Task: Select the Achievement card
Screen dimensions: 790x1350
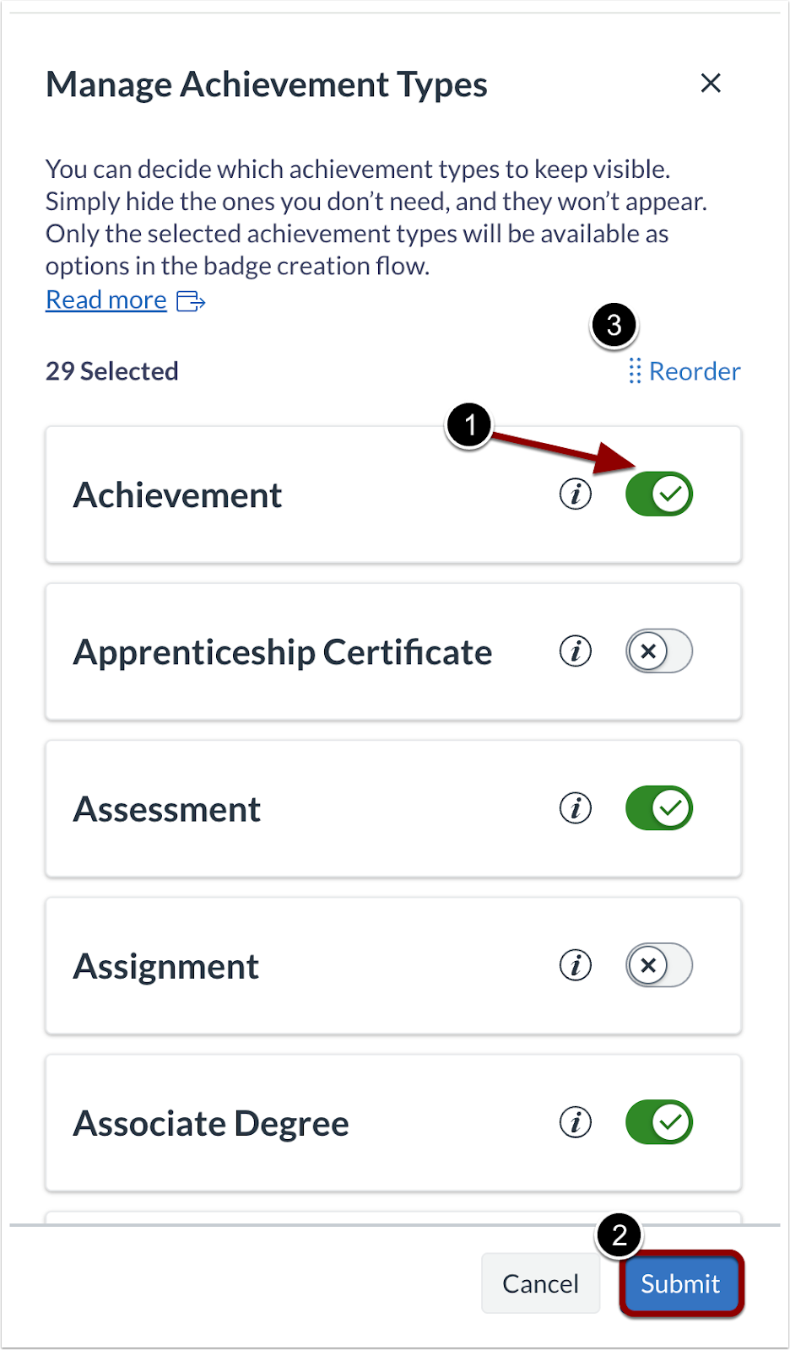Action: (x=295, y=494)
